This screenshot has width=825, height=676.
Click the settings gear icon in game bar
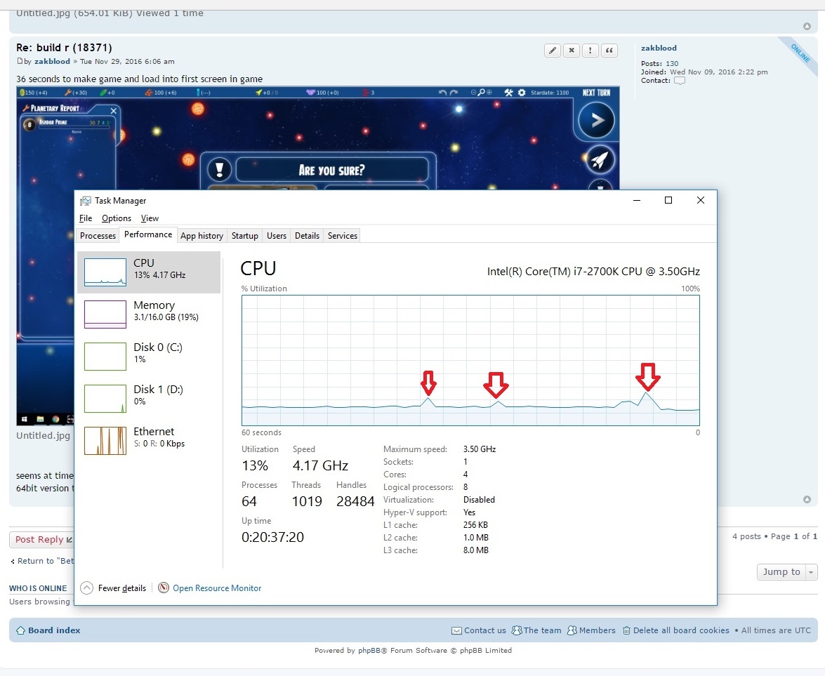[x=522, y=93]
